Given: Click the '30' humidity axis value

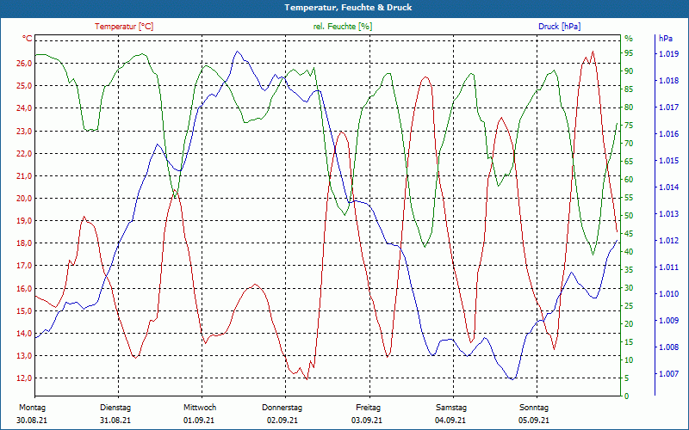Looking at the screenshot, I should 629,287.
